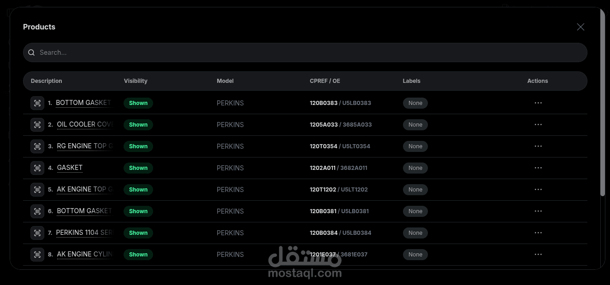Sort by the Model column header
Image resolution: width=610 pixels, height=285 pixels.
(225, 81)
